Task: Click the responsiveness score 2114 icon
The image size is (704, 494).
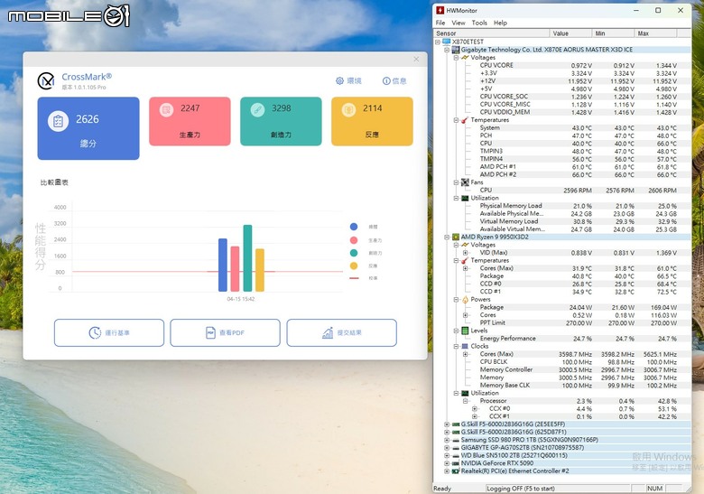Action: coord(348,109)
